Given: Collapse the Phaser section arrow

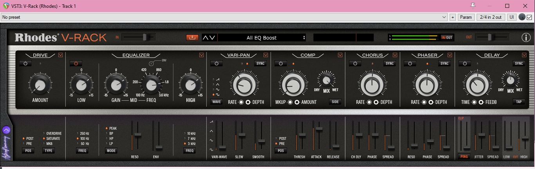Looking at the screenshot, I should click(x=450, y=55).
